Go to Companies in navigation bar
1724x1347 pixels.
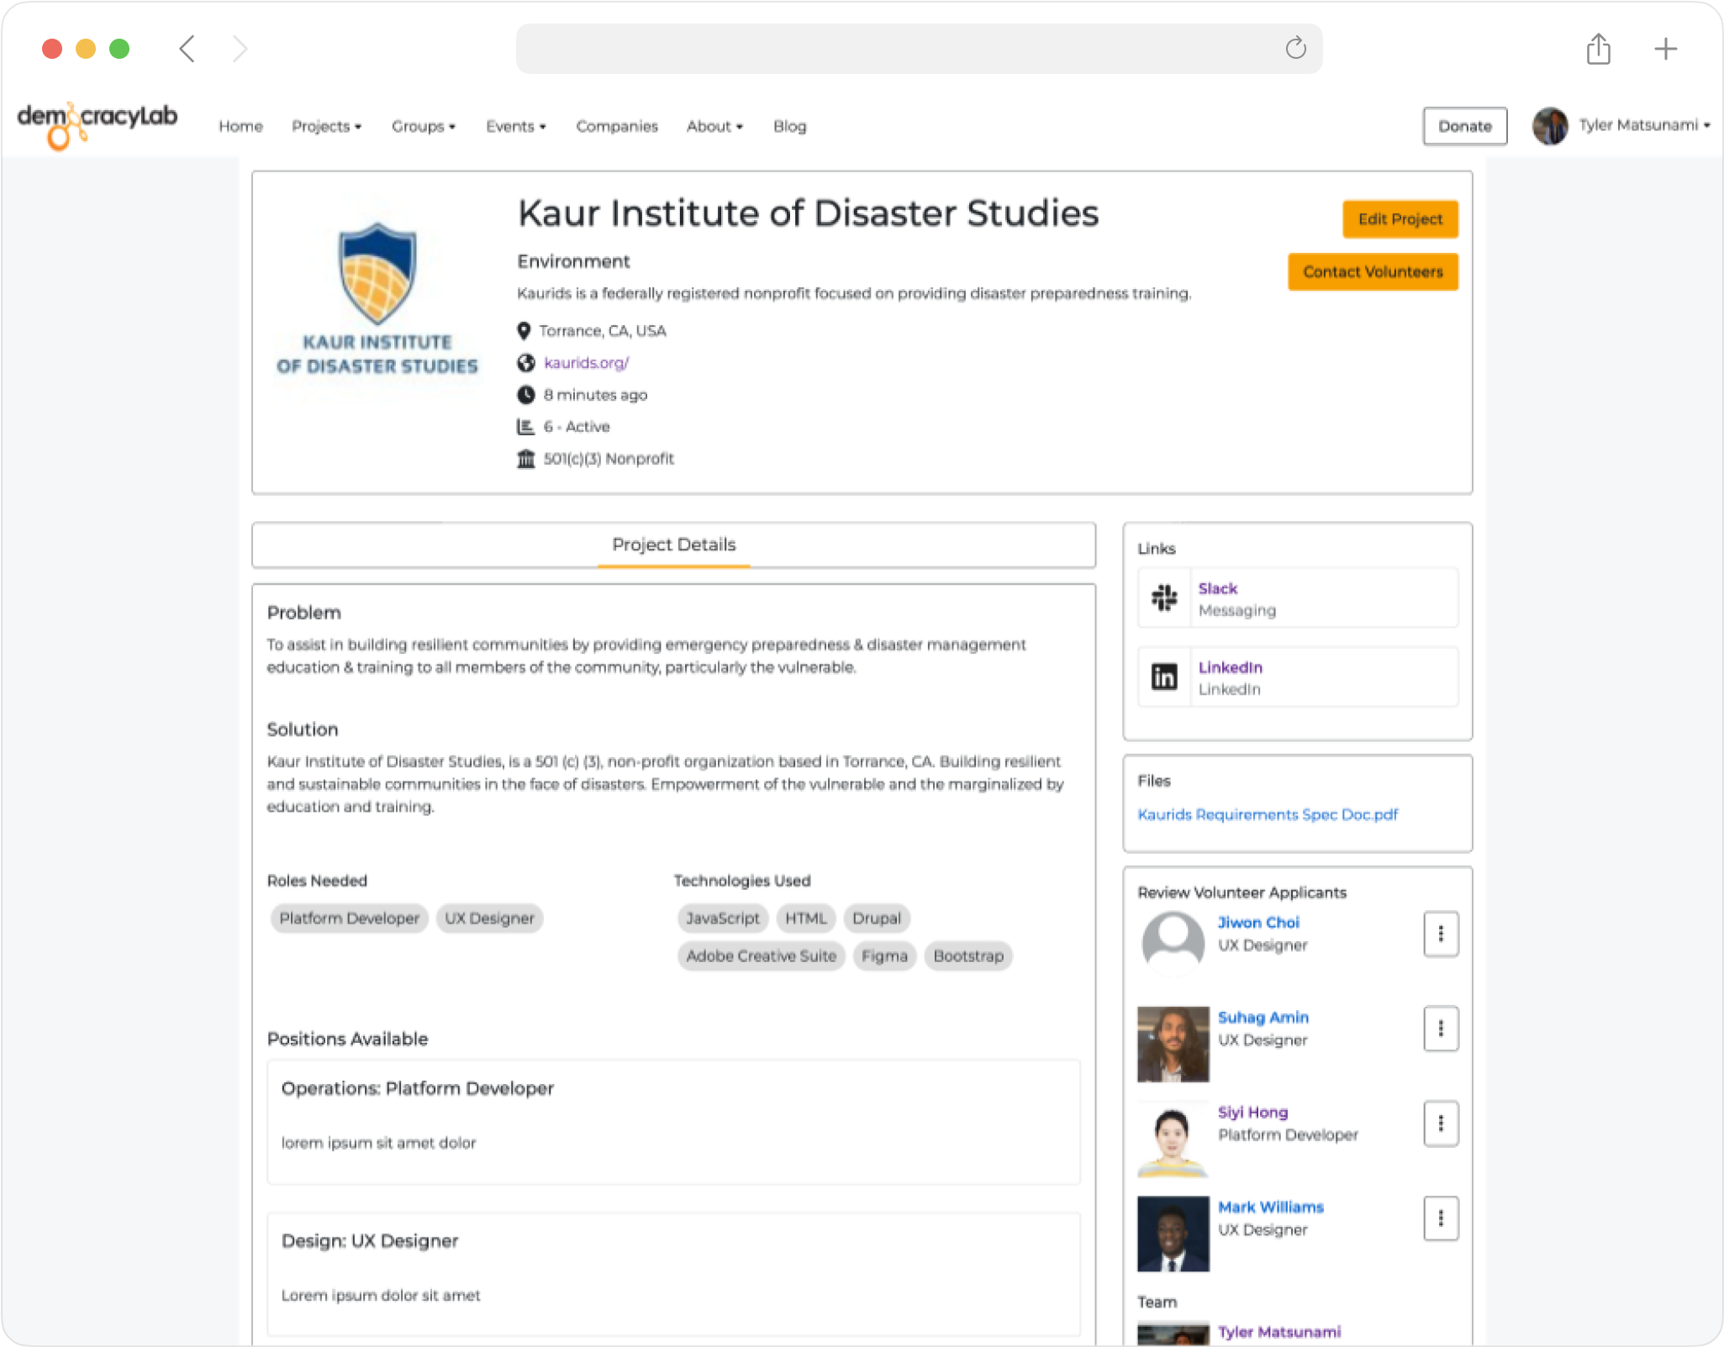pyautogui.click(x=616, y=126)
